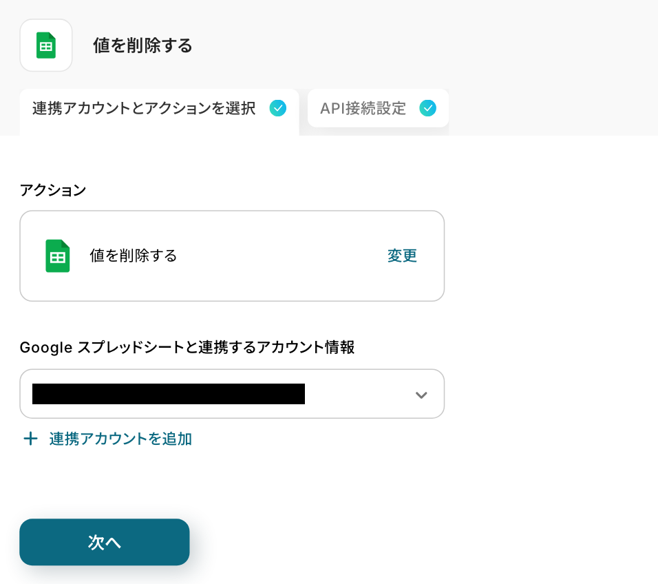
Task: Click the plus icon before 連携アカウントを追加
Action: click(x=30, y=439)
